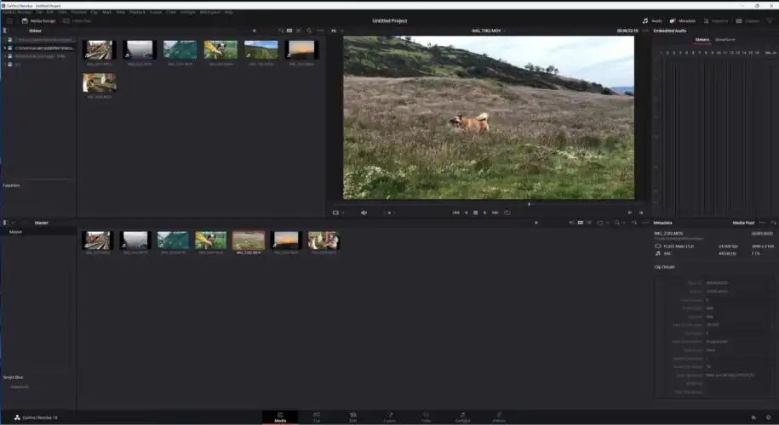The height and width of the screenshot is (425, 779).
Task: Jump to the first frame of clip
Action: (x=455, y=212)
